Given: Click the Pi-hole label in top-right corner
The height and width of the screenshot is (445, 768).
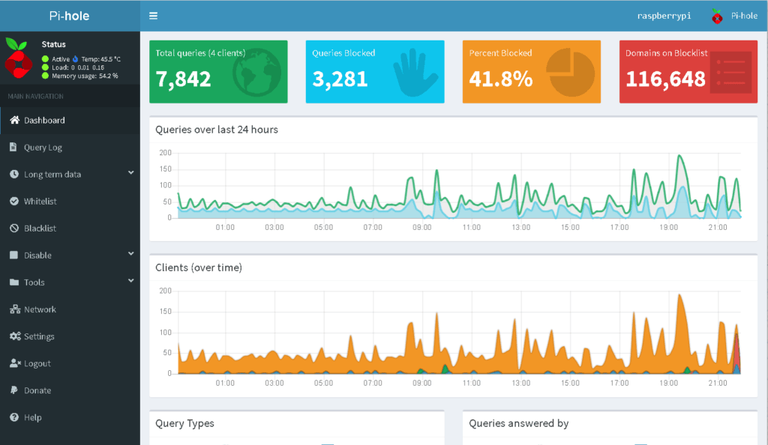Looking at the screenshot, I should tap(744, 16).
